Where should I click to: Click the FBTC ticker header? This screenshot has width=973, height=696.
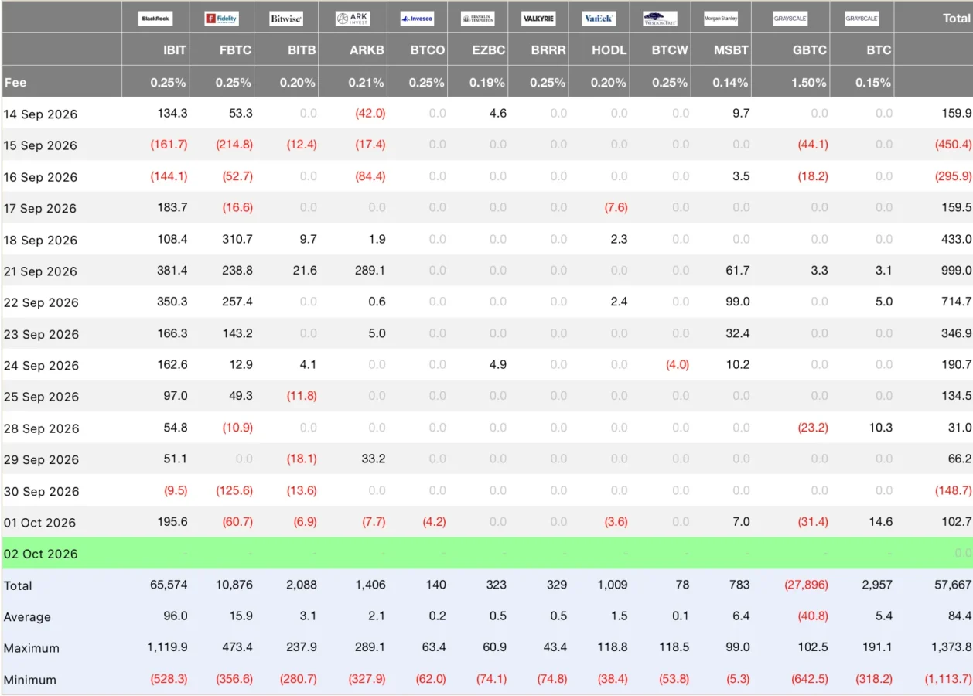[236, 50]
